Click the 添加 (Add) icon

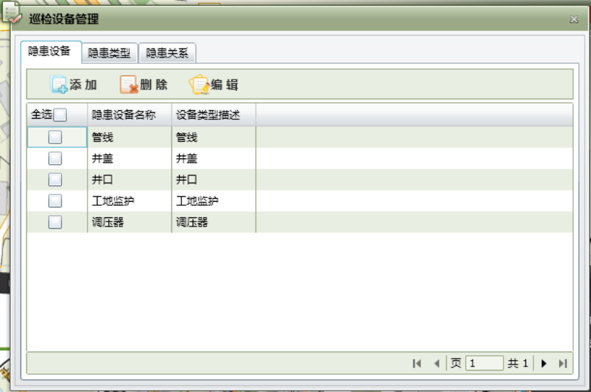point(59,85)
